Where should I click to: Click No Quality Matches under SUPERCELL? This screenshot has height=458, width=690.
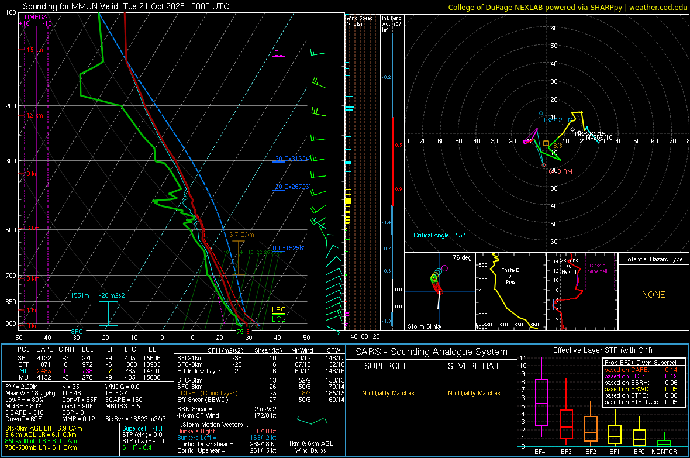coord(388,393)
